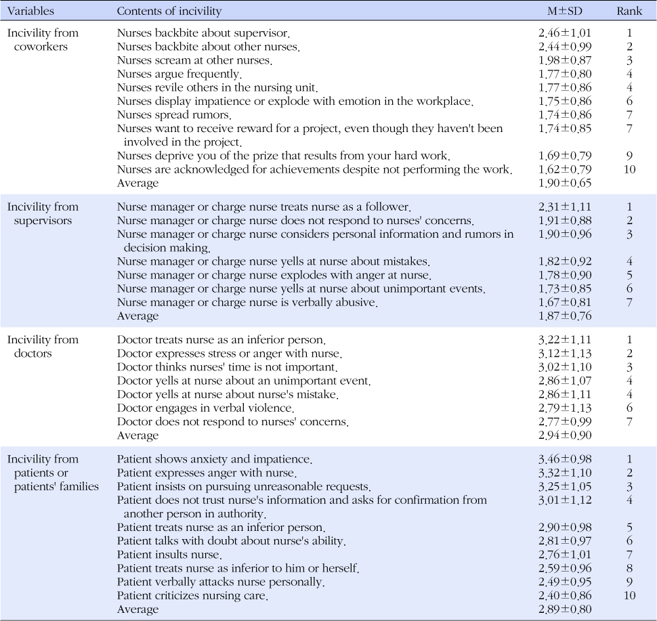Click the value 3.46±0.98

click(x=565, y=459)
